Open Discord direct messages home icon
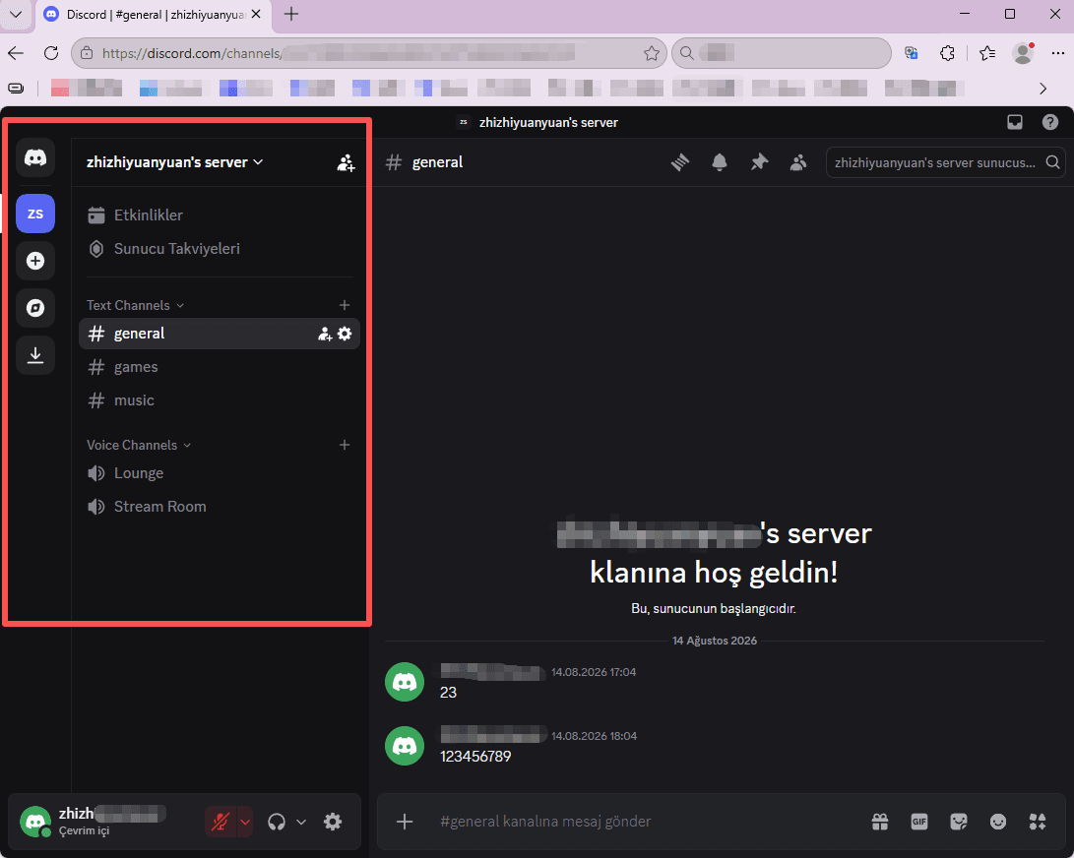The width and height of the screenshot is (1074, 858). pos(35,158)
